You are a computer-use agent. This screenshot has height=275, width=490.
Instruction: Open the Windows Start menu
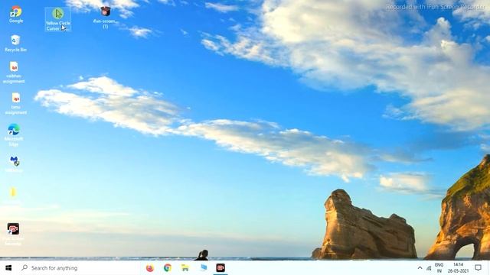(x=8, y=268)
